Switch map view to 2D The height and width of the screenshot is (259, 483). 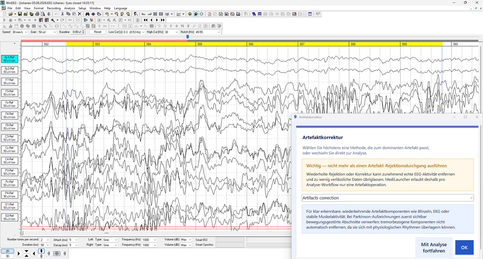(8, 251)
